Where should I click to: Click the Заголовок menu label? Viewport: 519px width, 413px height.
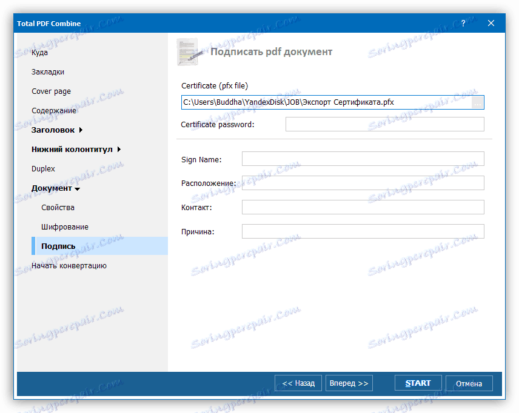53,130
